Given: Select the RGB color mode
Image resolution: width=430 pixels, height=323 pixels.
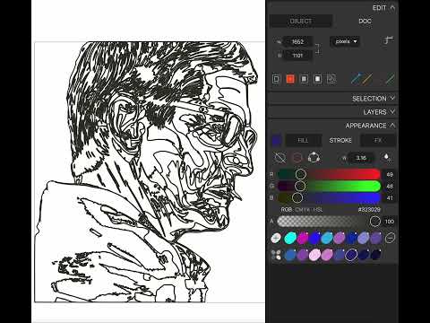Looking at the screenshot, I should click(286, 210).
